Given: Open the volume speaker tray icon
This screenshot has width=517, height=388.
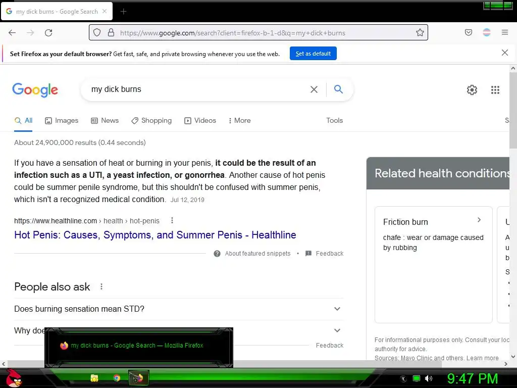Looking at the screenshot, I should 429,378.
